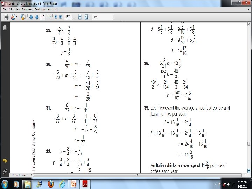Click the horizontal scrollbar left arrow
This screenshot has width=252, height=189.
[31, 175]
